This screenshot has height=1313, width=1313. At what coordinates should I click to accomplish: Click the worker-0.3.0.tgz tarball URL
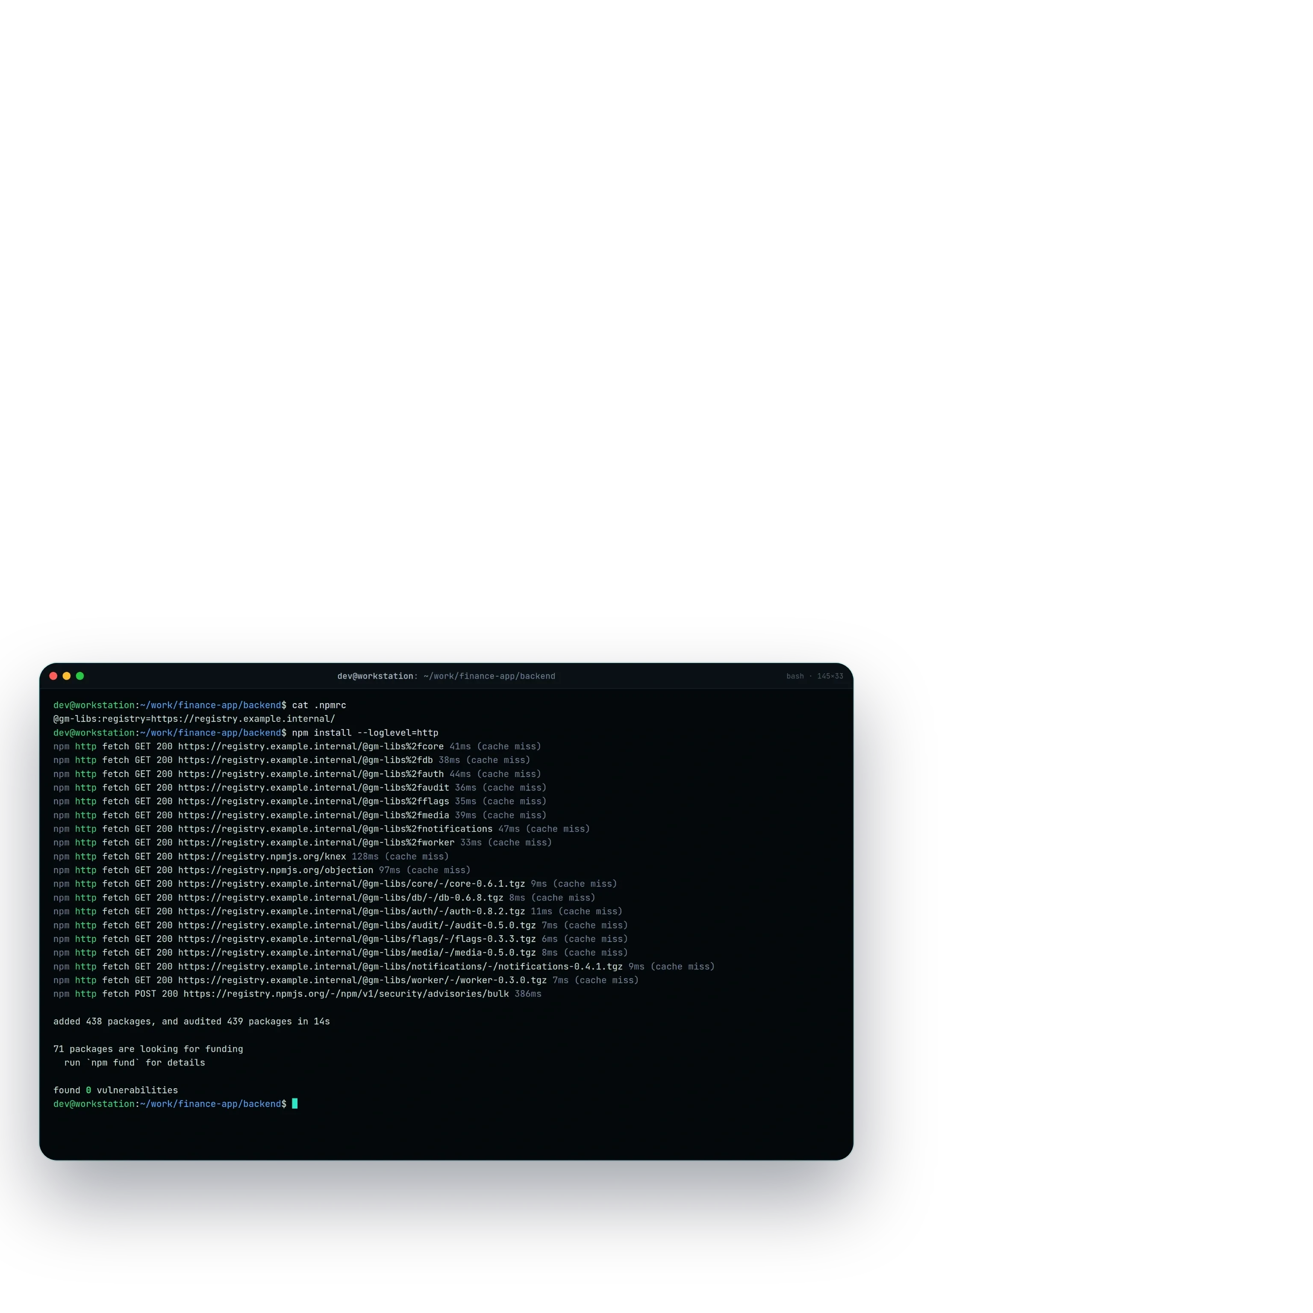pyautogui.click(x=362, y=980)
